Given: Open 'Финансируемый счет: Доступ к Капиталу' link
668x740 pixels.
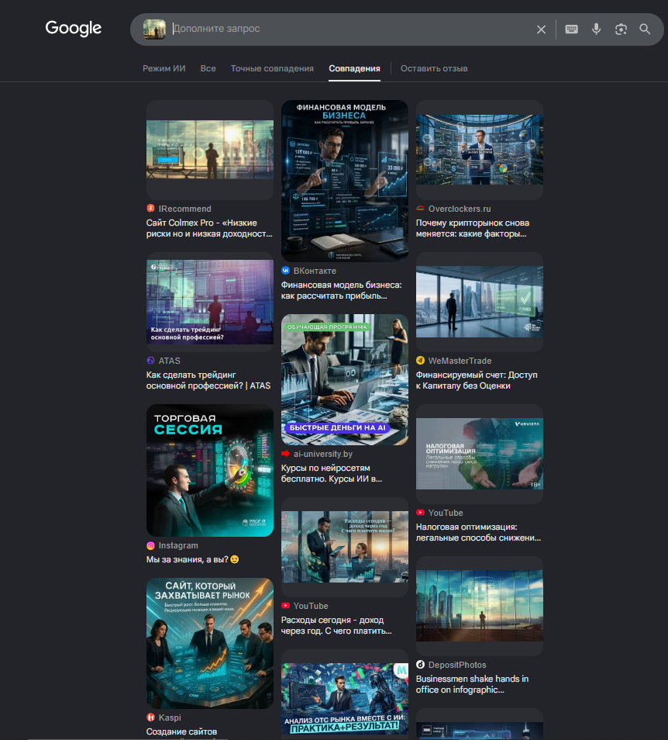Looking at the screenshot, I should point(477,380).
